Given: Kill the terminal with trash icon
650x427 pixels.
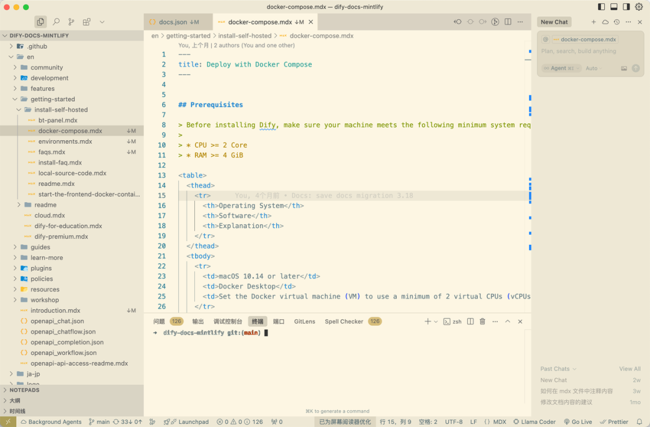Looking at the screenshot, I should (x=483, y=321).
